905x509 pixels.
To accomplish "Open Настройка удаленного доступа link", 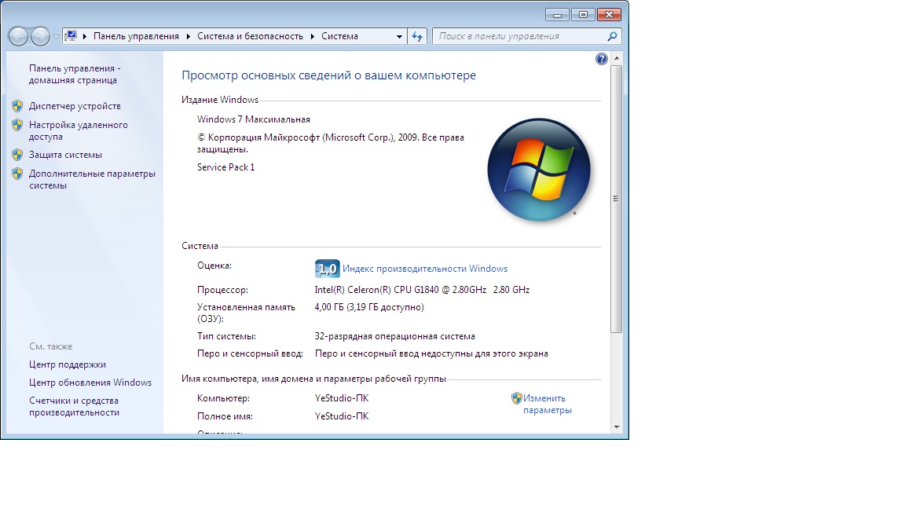I will [x=79, y=131].
